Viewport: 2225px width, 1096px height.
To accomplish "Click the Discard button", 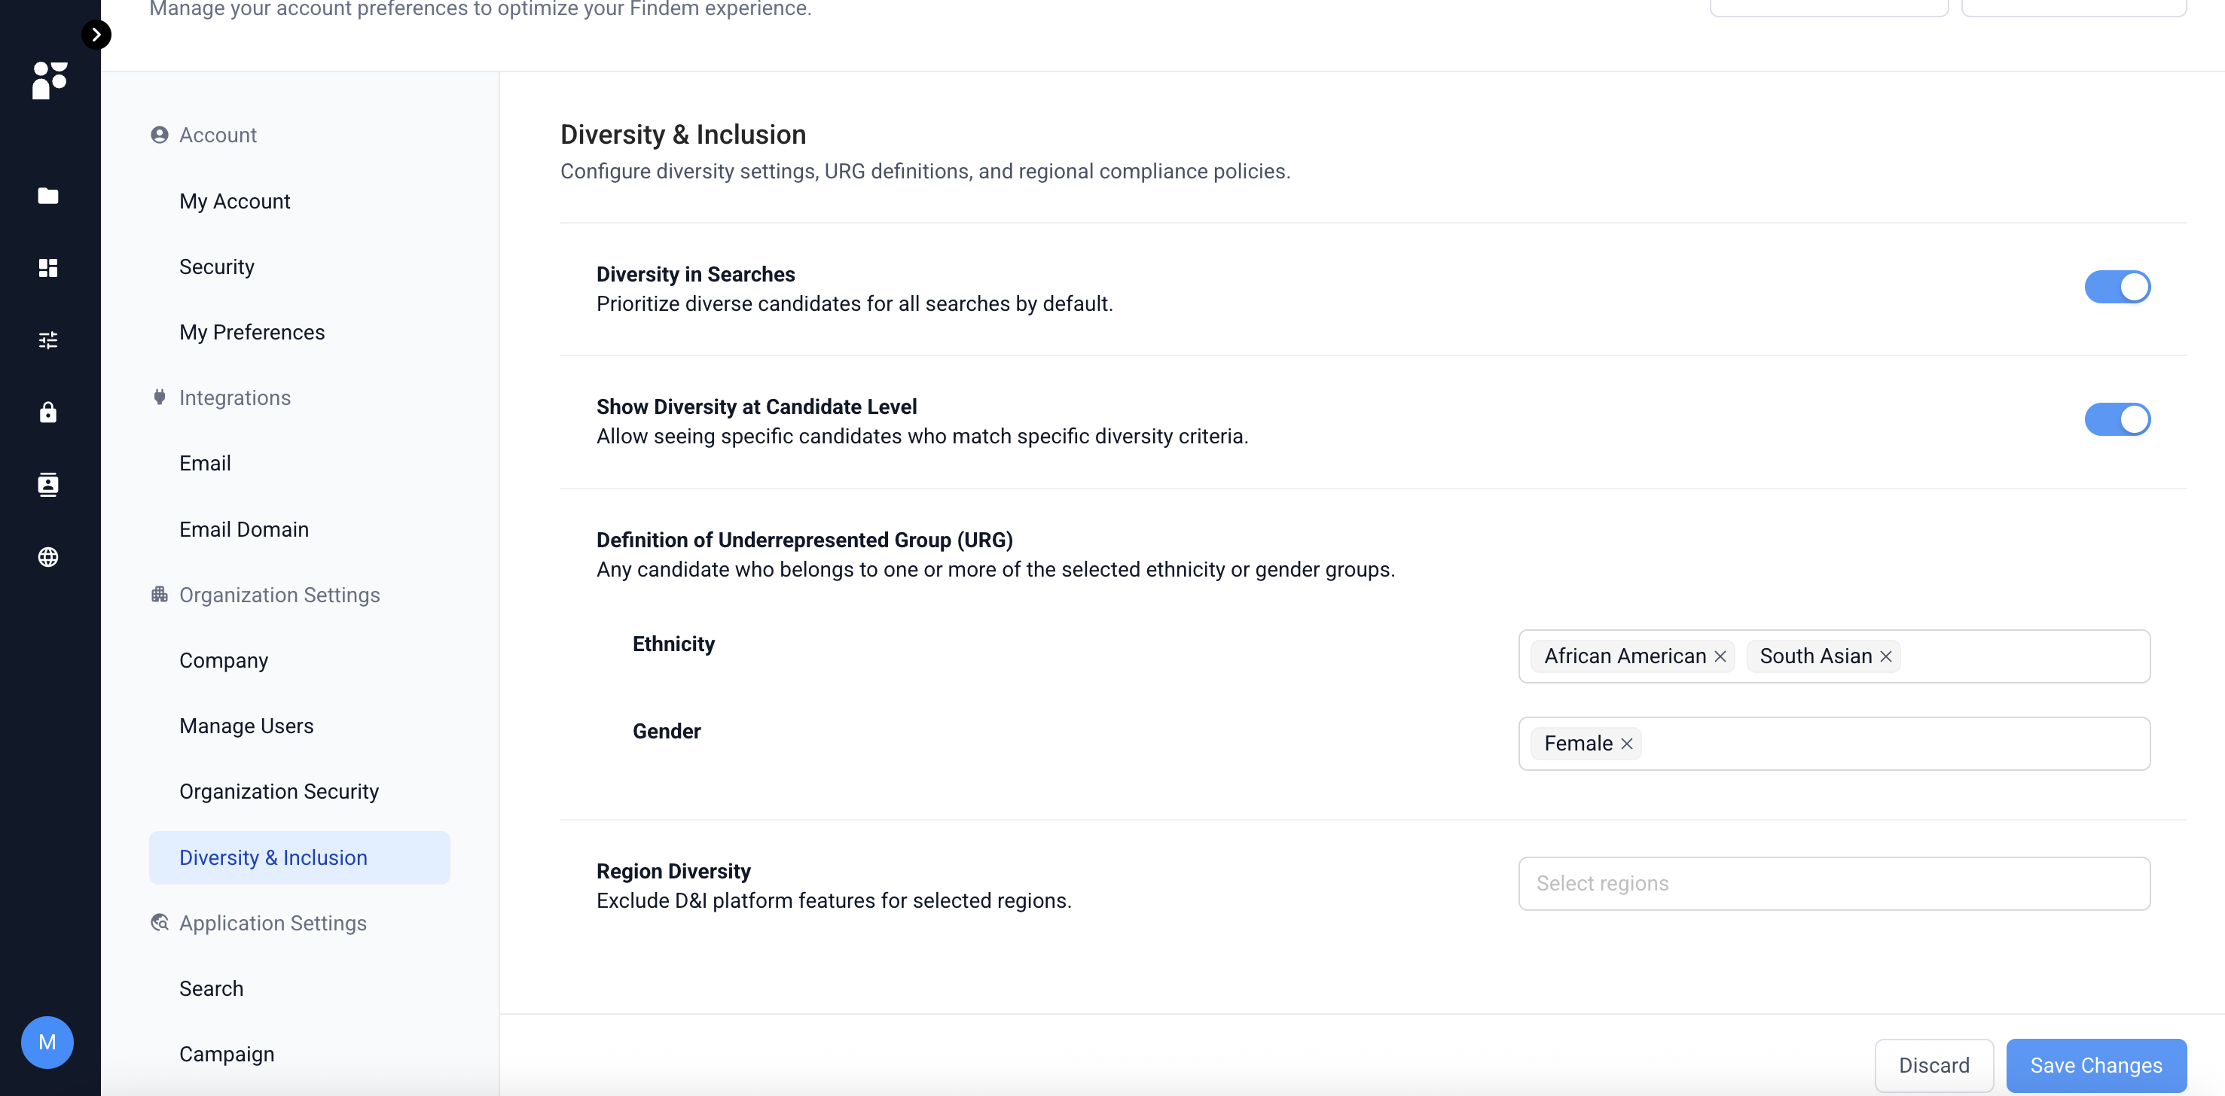I will coord(1934,1065).
